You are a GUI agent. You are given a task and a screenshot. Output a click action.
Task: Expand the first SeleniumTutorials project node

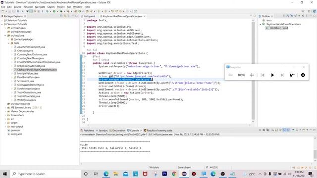(x=2, y=20)
